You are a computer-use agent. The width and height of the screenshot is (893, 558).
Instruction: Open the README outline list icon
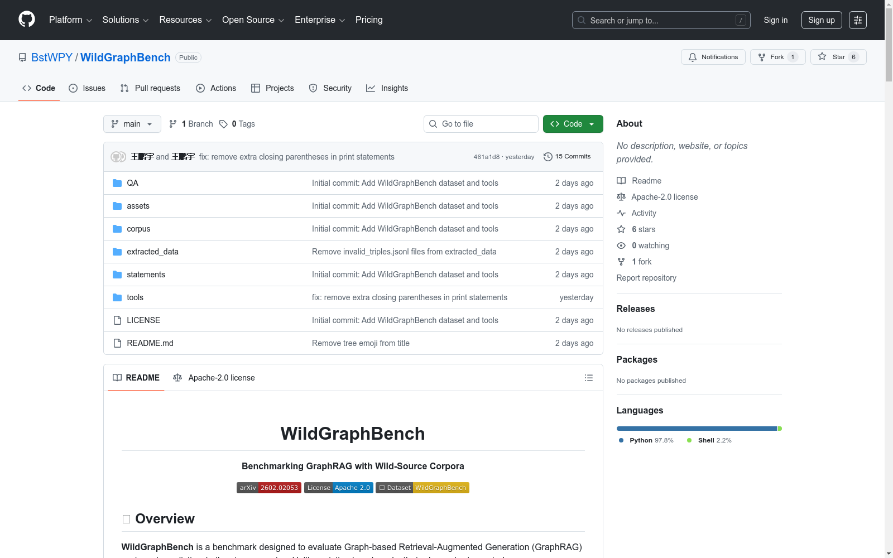589,378
